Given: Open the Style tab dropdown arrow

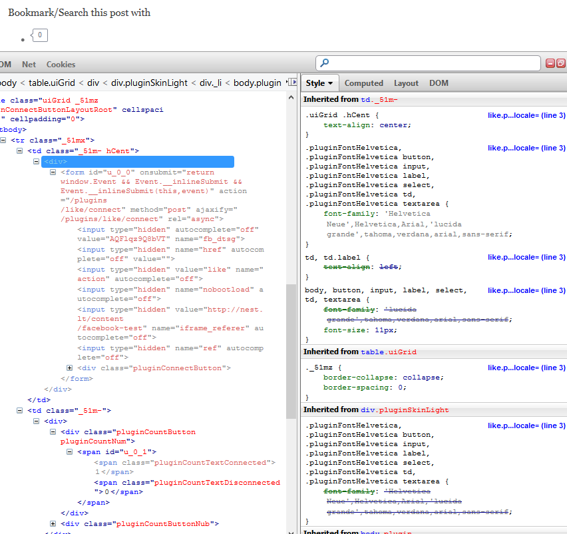Looking at the screenshot, I should (330, 83).
